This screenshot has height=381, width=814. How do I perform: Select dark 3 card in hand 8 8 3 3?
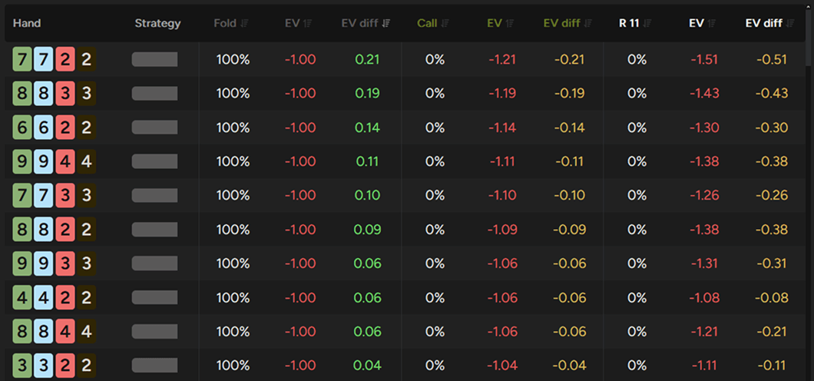[87, 94]
